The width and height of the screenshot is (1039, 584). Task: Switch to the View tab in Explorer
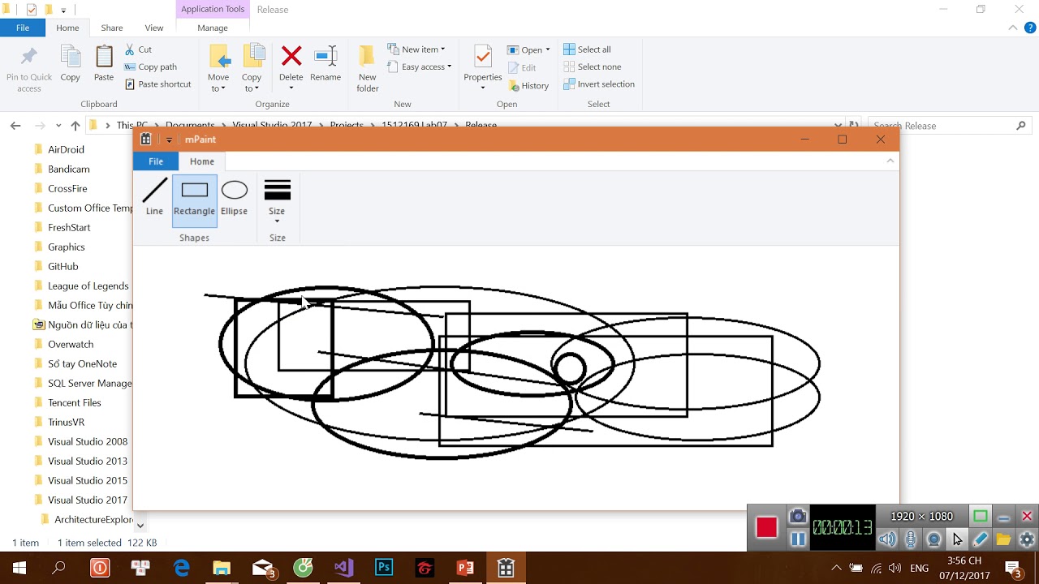click(x=154, y=28)
